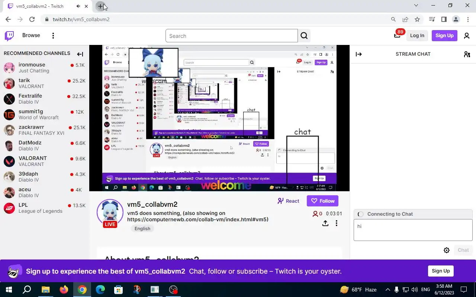Launch Firefox from the taskbar

coord(64,290)
